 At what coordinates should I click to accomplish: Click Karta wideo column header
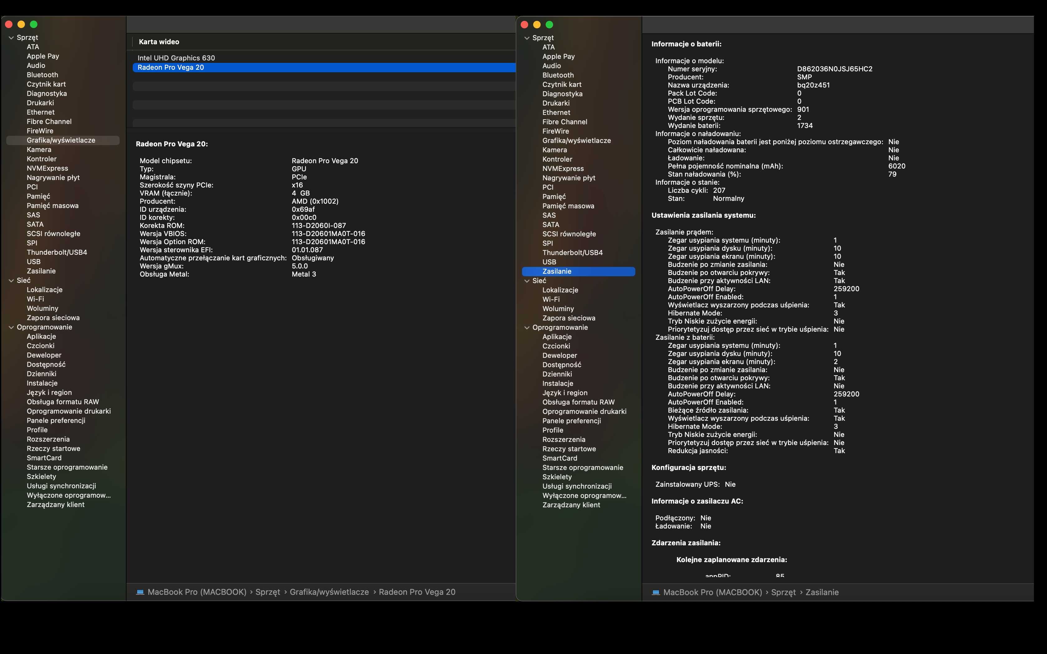159,42
